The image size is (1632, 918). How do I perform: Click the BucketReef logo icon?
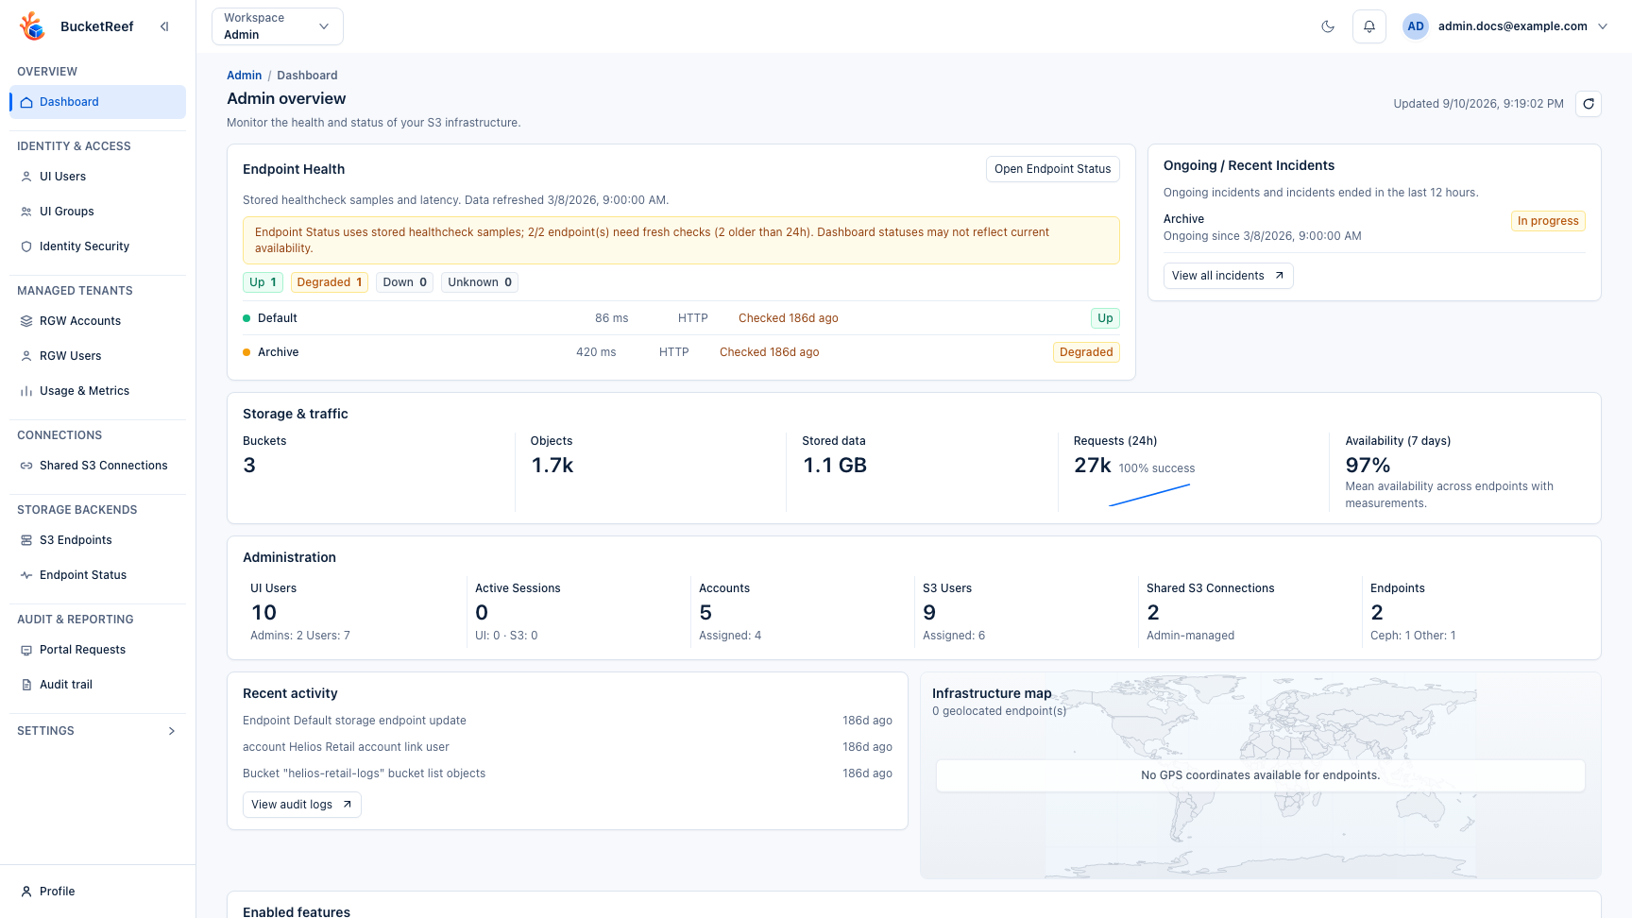point(32,26)
